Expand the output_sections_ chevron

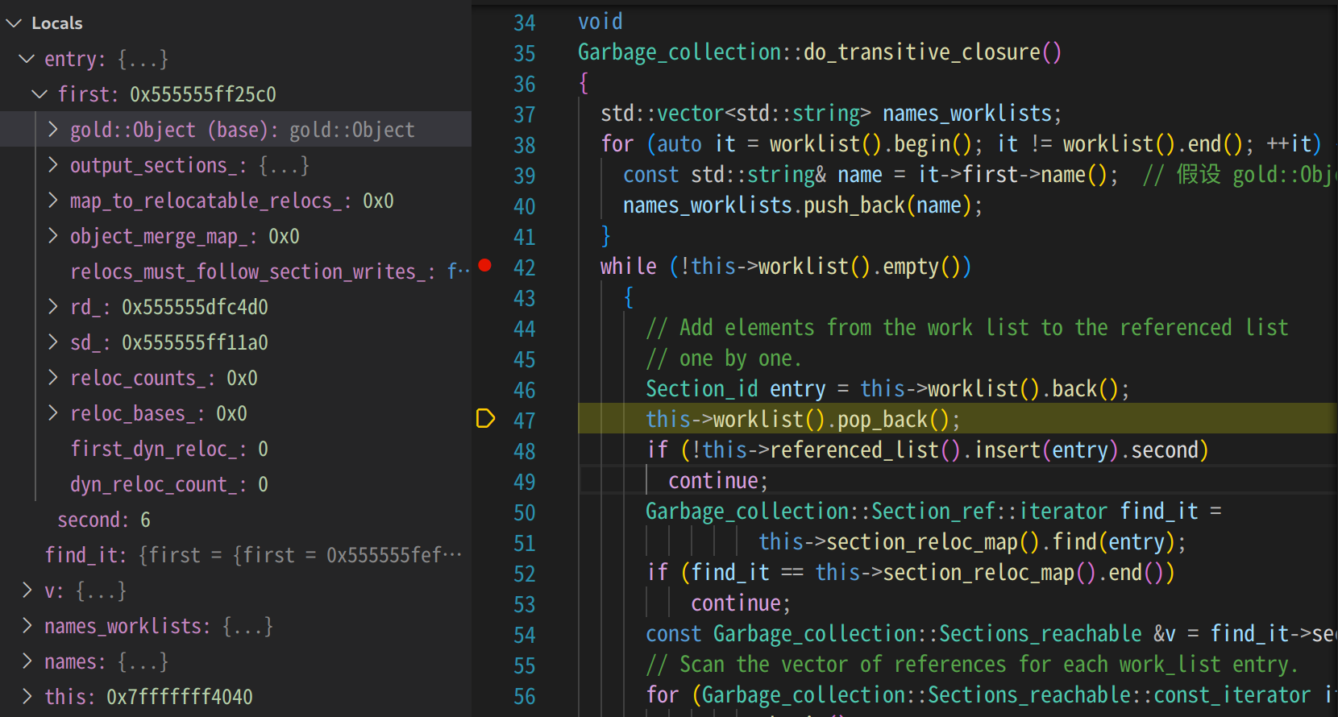coord(52,165)
